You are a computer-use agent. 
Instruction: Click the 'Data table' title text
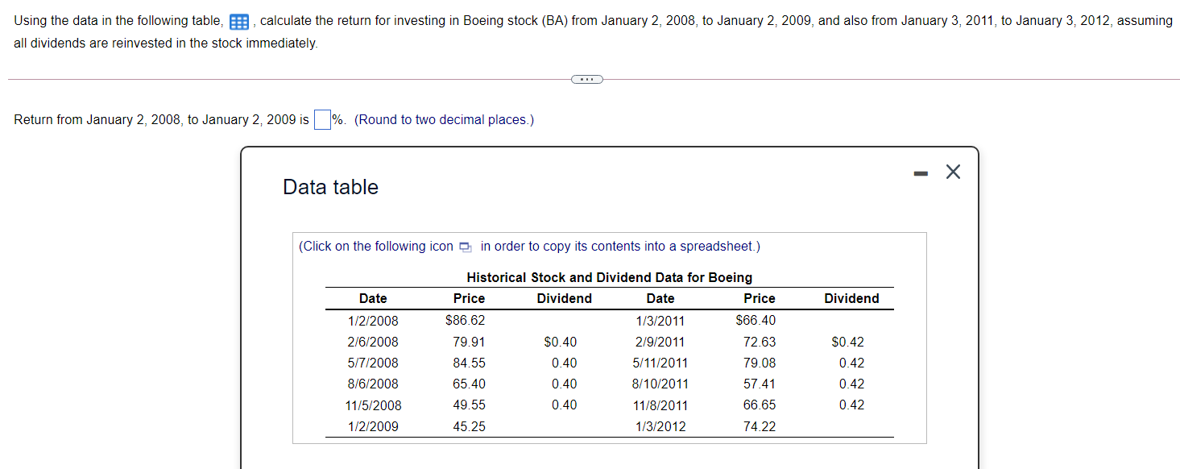pyautogui.click(x=330, y=187)
